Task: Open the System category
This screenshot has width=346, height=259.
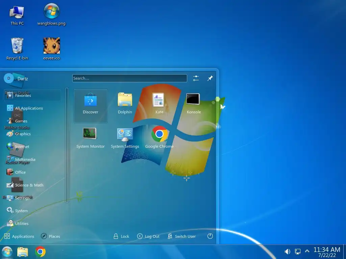Action: [32, 210]
